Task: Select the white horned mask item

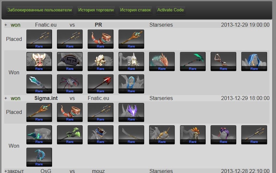Action: pos(131,62)
